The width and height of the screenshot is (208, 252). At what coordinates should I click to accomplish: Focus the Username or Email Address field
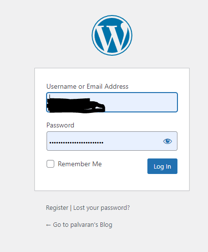112,102
